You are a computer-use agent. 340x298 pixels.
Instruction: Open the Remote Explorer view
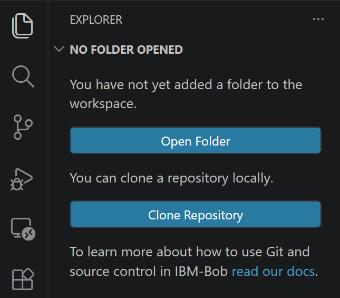click(x=23, y=229)
